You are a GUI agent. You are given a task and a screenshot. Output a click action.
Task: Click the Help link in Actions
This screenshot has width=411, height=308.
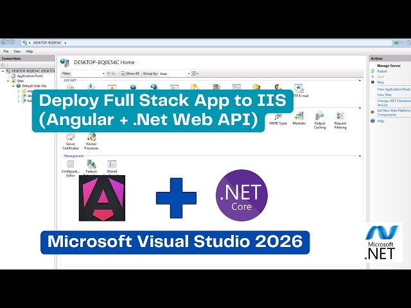point(380,121)
